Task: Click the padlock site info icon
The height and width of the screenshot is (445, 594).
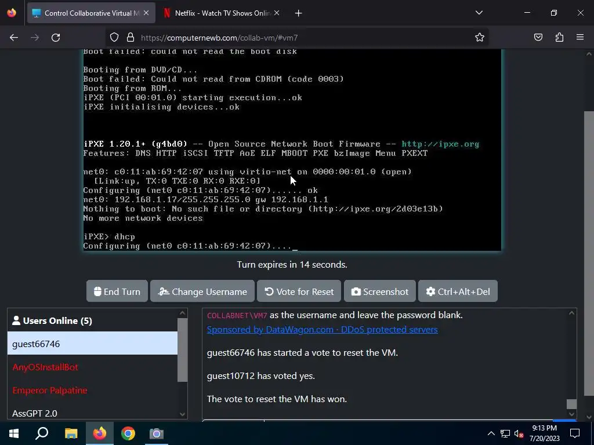Action: pyautogui.click(x=131, y=38)
